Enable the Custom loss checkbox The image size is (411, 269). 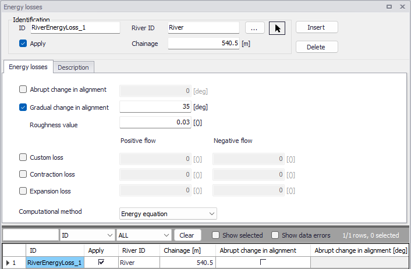pos(23,157)
